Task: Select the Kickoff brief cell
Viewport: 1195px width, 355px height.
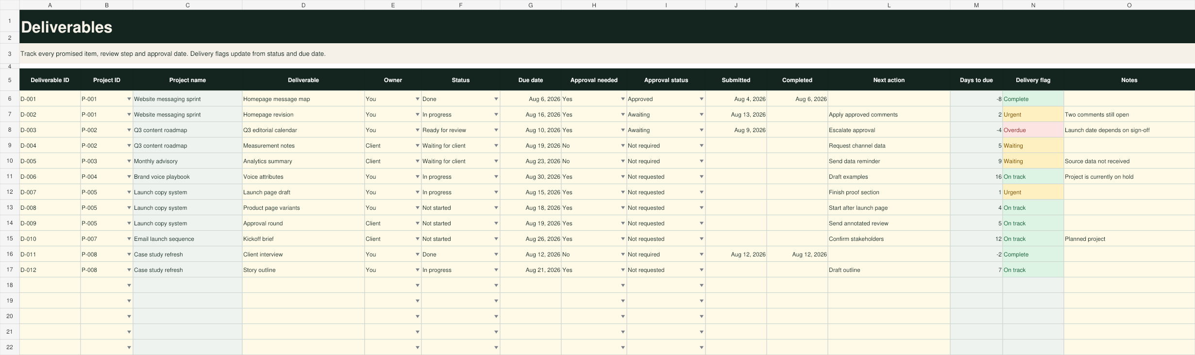Action: point(303,239)
